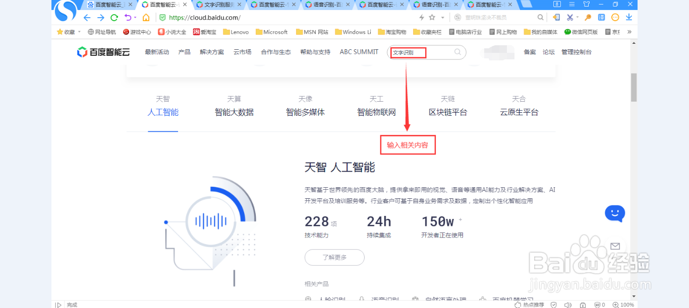Open the browser skin shirt icon
689x308 pixels.
[586, 4]
